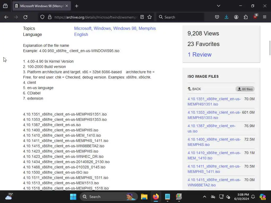Download 4.10.1410 MEM_1410.iso from sidebar

pos(214,155)
